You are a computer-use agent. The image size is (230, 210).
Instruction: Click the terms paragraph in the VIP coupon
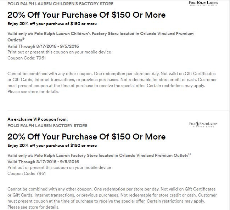coord(111,198)
